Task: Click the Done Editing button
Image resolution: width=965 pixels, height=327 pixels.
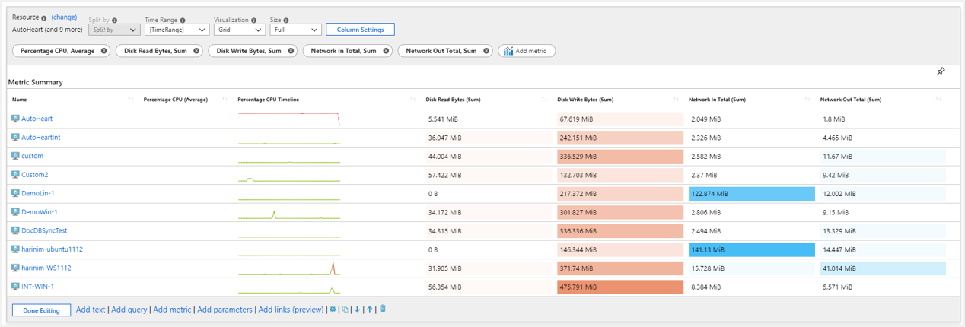Action: point(41,310)
